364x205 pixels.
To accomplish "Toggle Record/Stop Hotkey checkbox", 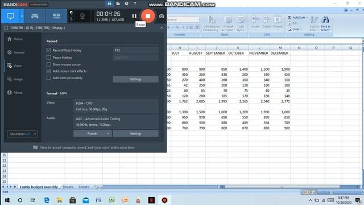I will tap(48, 50).
